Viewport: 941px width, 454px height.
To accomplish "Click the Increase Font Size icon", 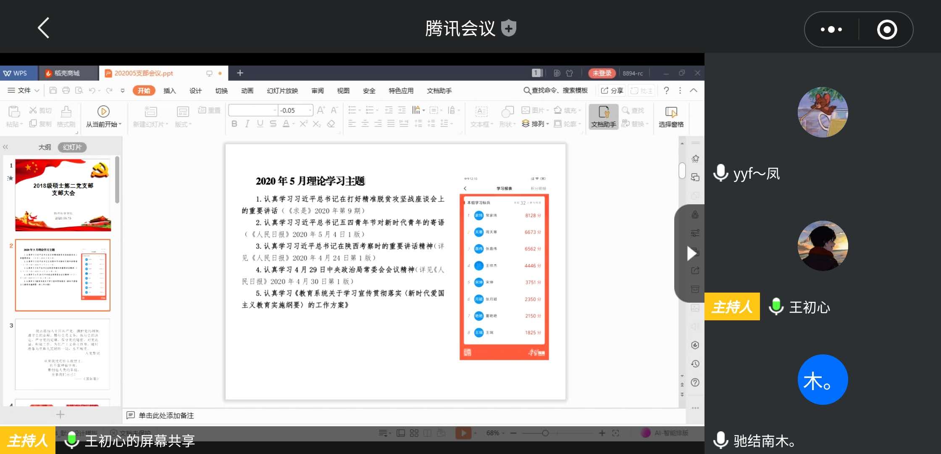I will pos(321,110).
